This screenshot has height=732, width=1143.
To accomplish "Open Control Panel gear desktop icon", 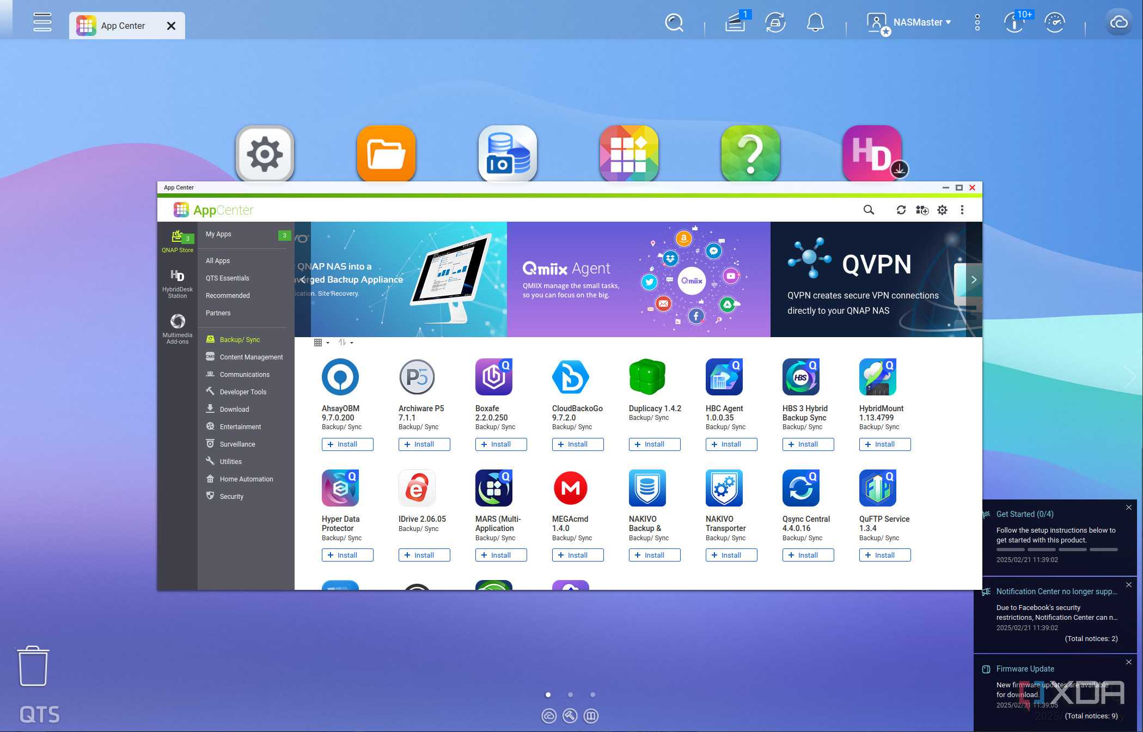I will pyautogui.click(x=265, y=154).
